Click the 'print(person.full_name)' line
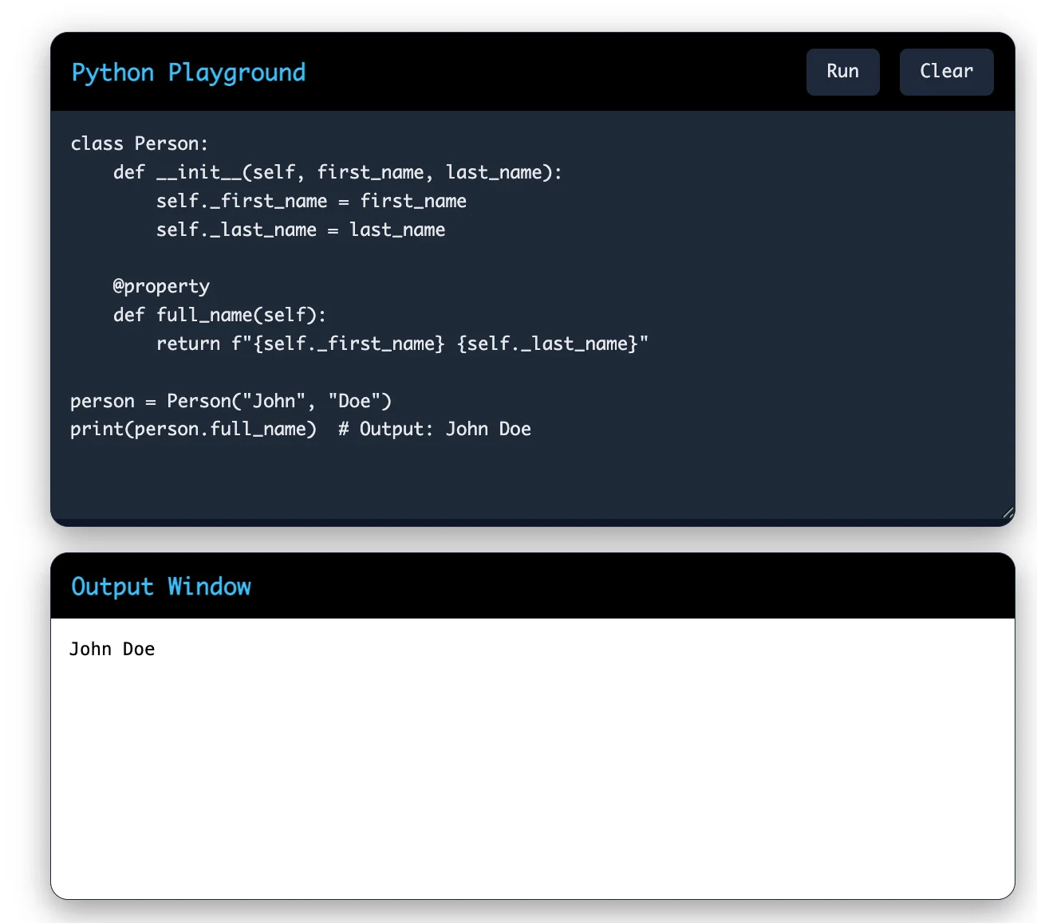The image size is (1037, 923). coord(301,429)
